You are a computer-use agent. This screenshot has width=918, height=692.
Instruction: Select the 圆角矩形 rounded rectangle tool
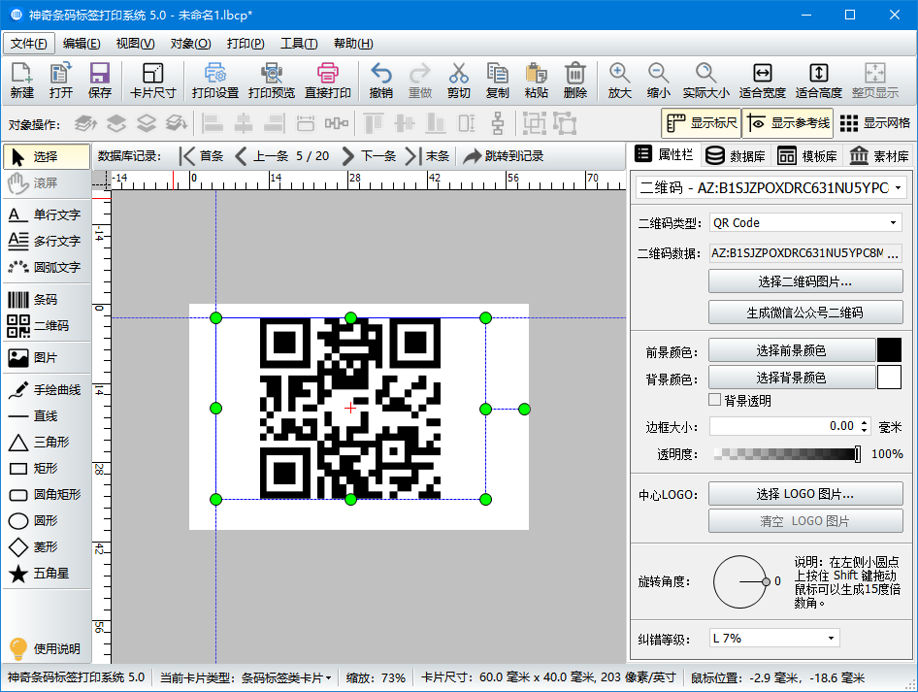point(46,495)
